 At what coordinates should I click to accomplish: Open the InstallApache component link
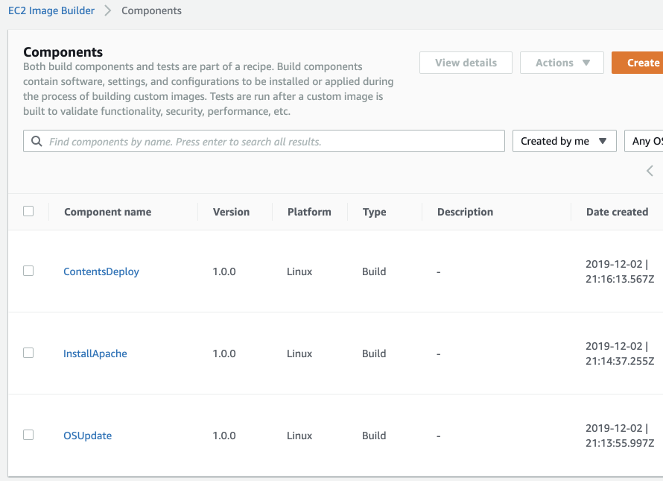point(95,353)
